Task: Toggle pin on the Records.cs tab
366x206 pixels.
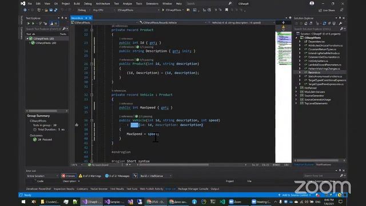Action: tap(86, 18)
